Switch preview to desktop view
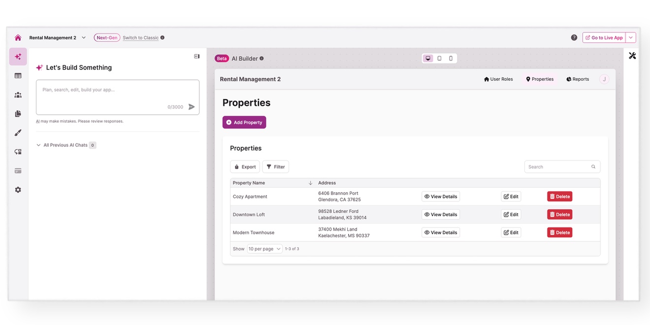The image size is (650, 325). (x=428, y=59)
